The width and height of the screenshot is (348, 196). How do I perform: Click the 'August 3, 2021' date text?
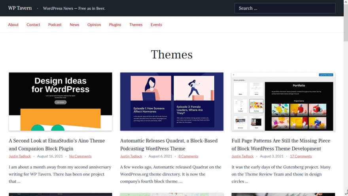point(272,156)
